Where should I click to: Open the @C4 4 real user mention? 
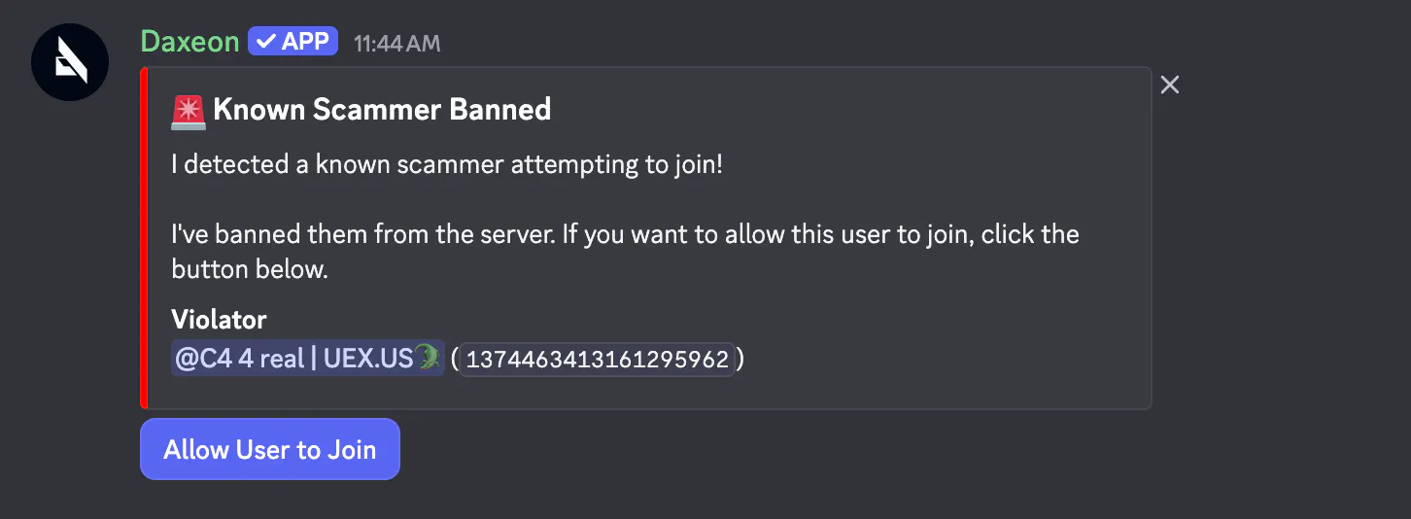pyautogui.click(x=307, y=359)
